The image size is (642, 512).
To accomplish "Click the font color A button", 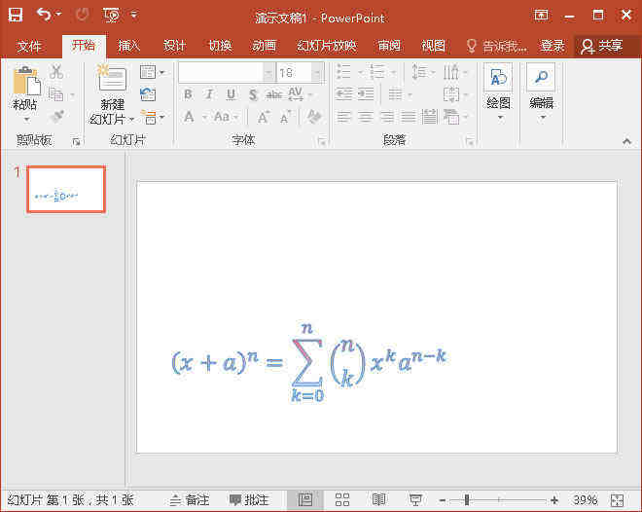I will point(189,117).
